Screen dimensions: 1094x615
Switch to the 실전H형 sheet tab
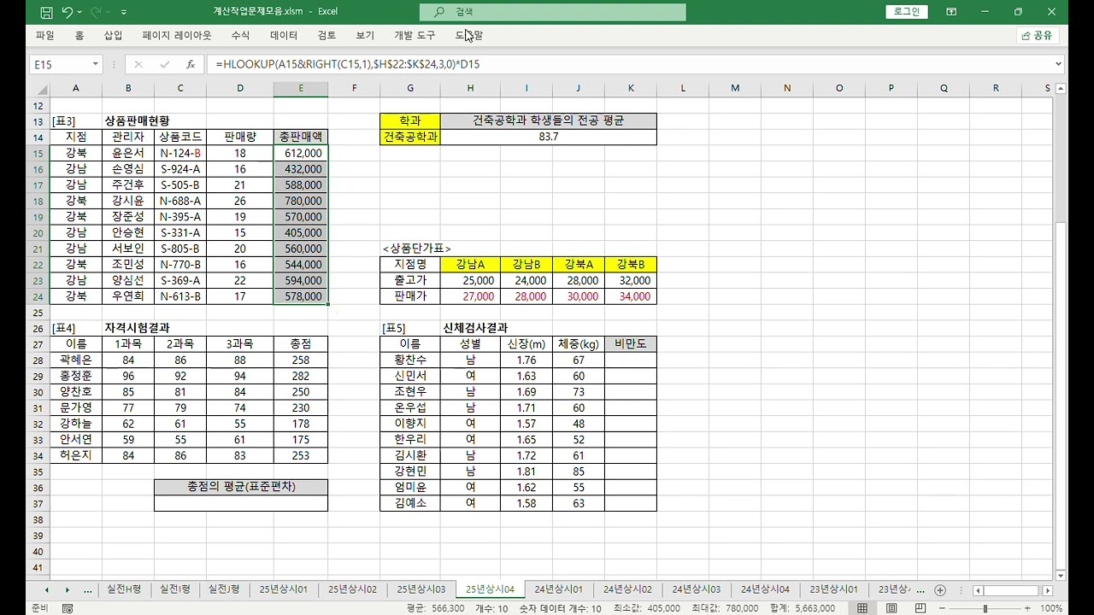click(125, 590)
